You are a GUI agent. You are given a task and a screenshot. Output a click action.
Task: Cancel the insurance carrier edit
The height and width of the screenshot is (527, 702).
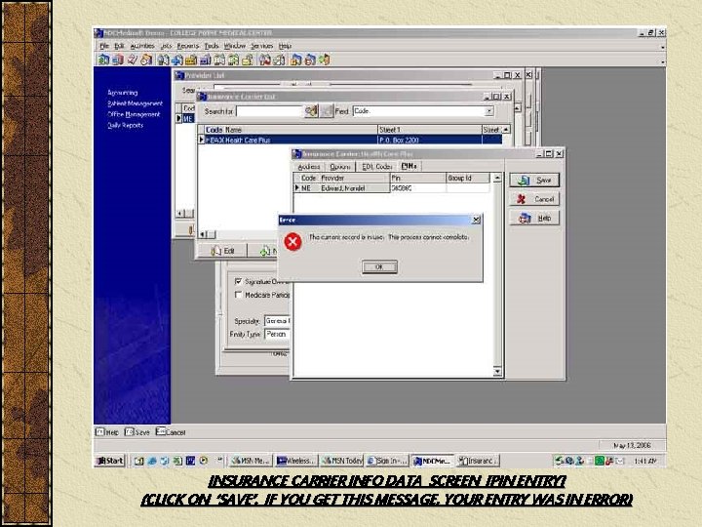point(534,199)
